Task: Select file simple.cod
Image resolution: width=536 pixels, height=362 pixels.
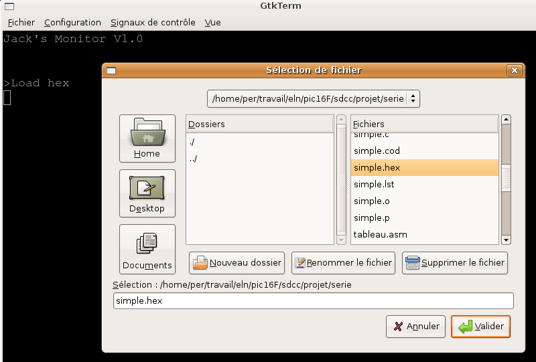Action: click(x=425, y=151)
